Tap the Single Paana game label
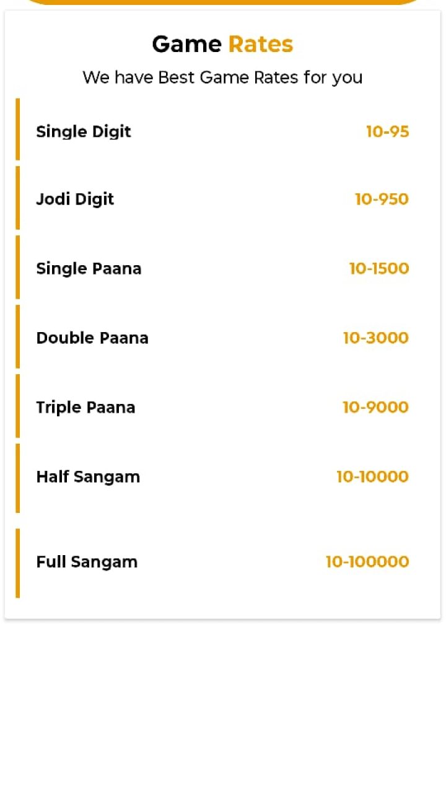This screenshot has width=446, height=793. (x=89, y=268)
